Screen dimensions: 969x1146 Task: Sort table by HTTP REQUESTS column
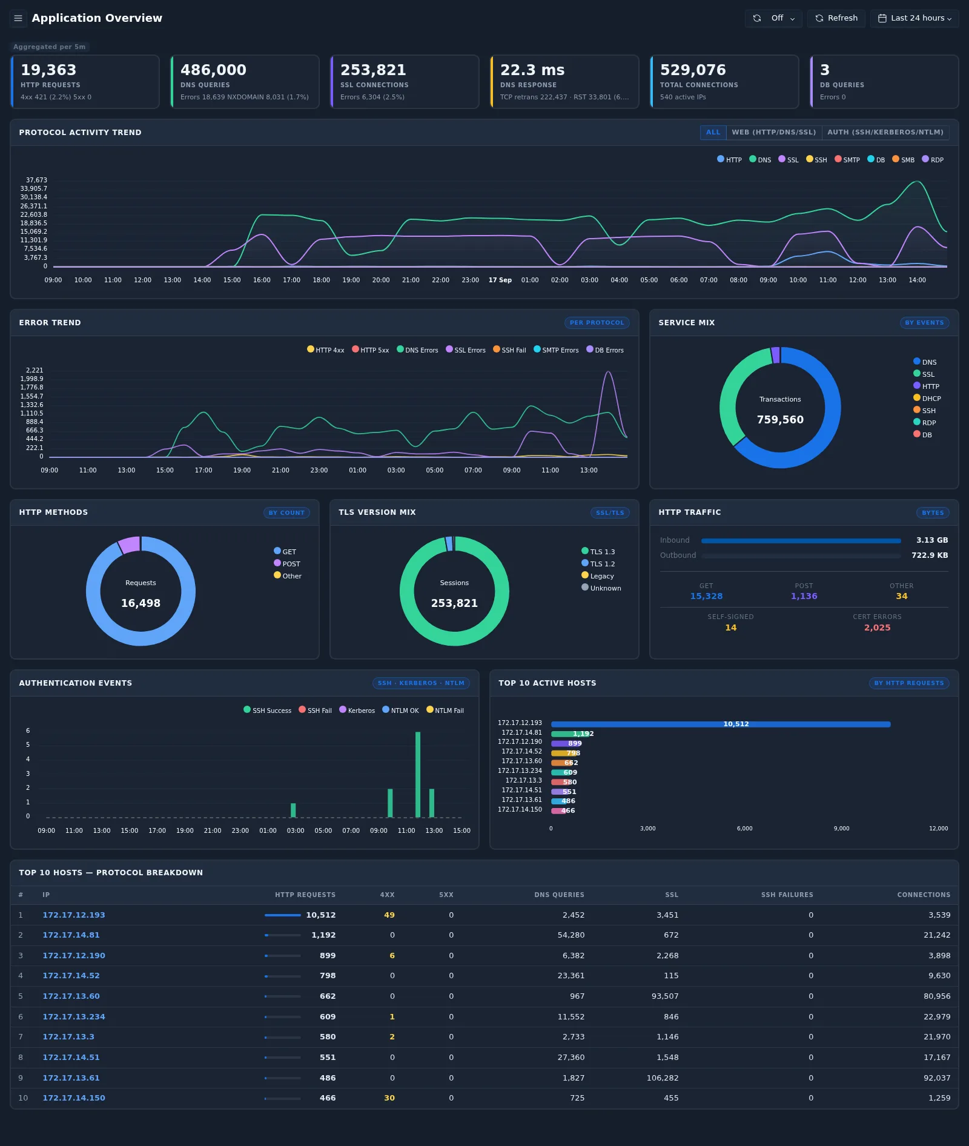(x=305, y=895)
